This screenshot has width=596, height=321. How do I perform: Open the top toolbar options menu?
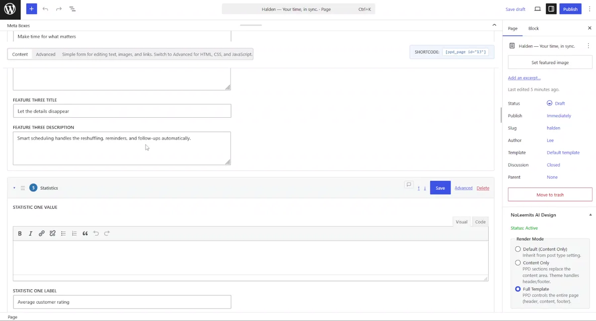point(589,9)
